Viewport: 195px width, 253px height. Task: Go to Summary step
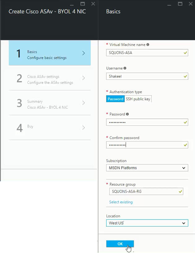50,103
